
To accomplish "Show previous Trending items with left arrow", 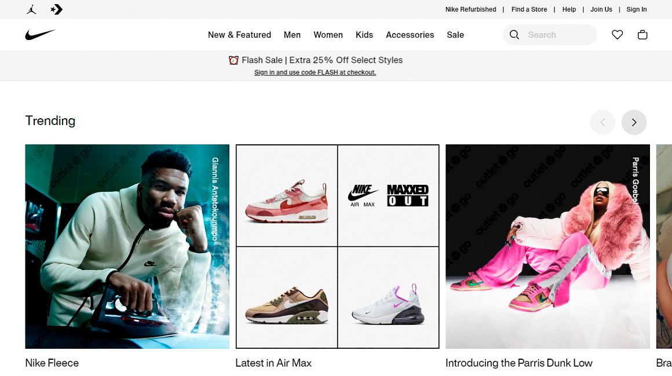I will click(602, 123).
